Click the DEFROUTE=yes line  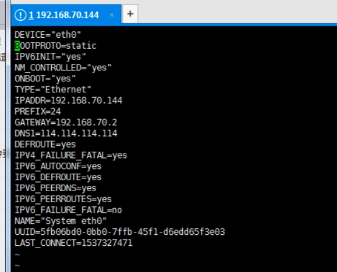(x=45, y=144)
